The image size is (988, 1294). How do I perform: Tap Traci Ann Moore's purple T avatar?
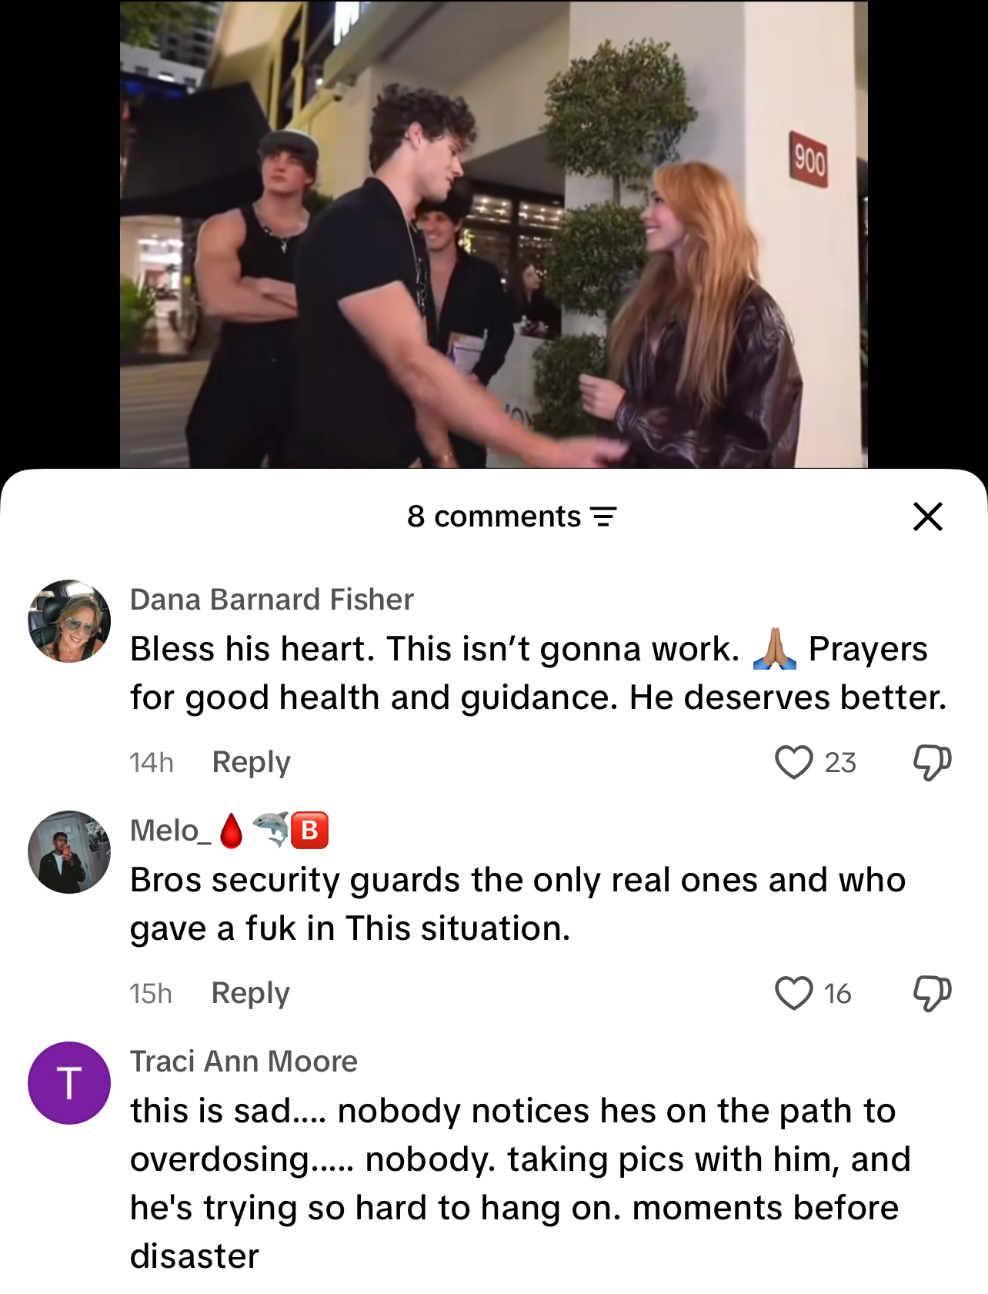69,1083
